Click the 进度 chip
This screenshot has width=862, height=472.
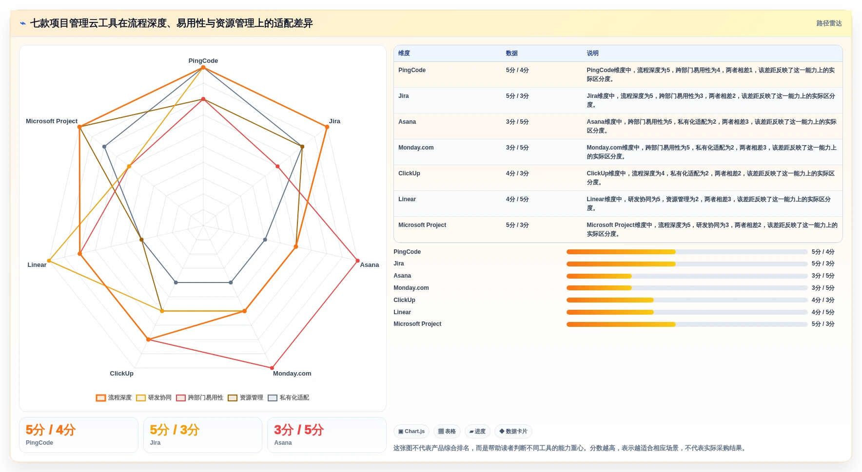click(x=477, y=432)
